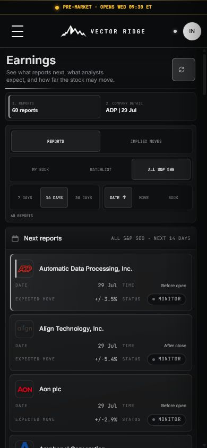Select the All S&P 500 filter
207x448 pixels.
161,169
